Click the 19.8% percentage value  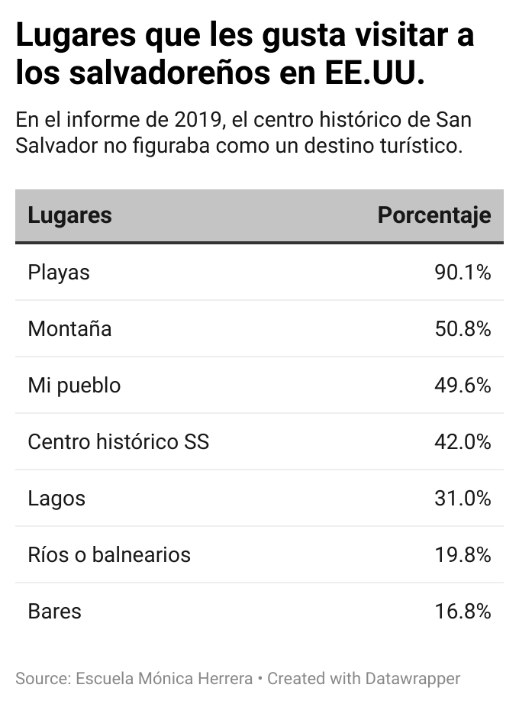point(463,555)
